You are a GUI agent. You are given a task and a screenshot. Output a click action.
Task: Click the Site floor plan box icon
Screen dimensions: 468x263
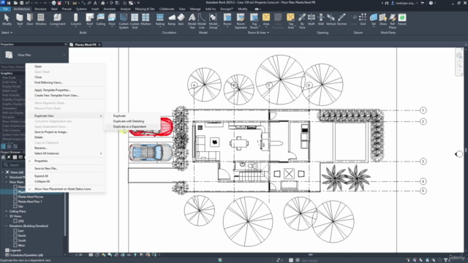click(15, 206)
